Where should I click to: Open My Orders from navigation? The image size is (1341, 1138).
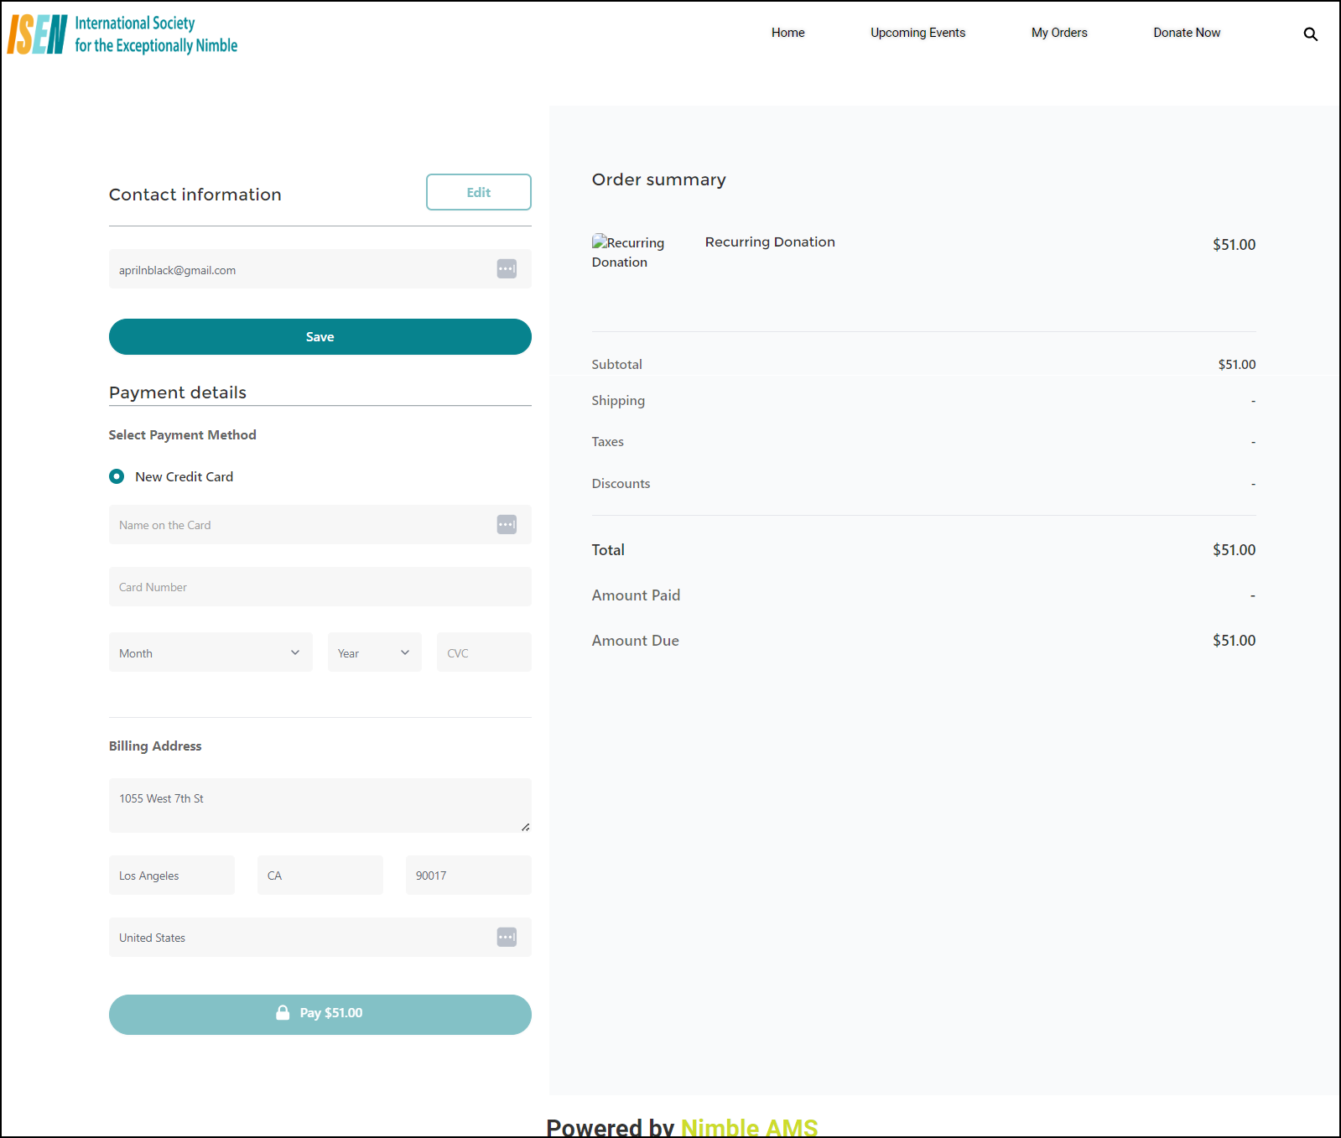click(x=1059, y=33)
